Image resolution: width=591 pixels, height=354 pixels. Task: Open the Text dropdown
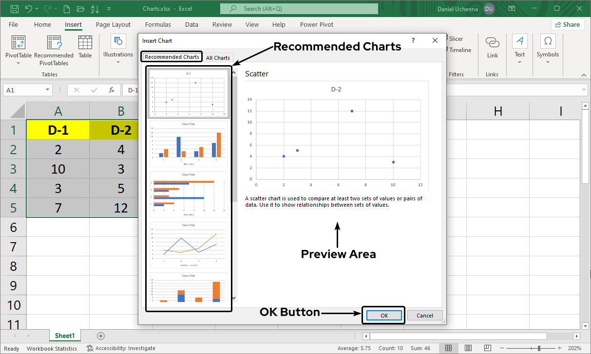point(519,46)
